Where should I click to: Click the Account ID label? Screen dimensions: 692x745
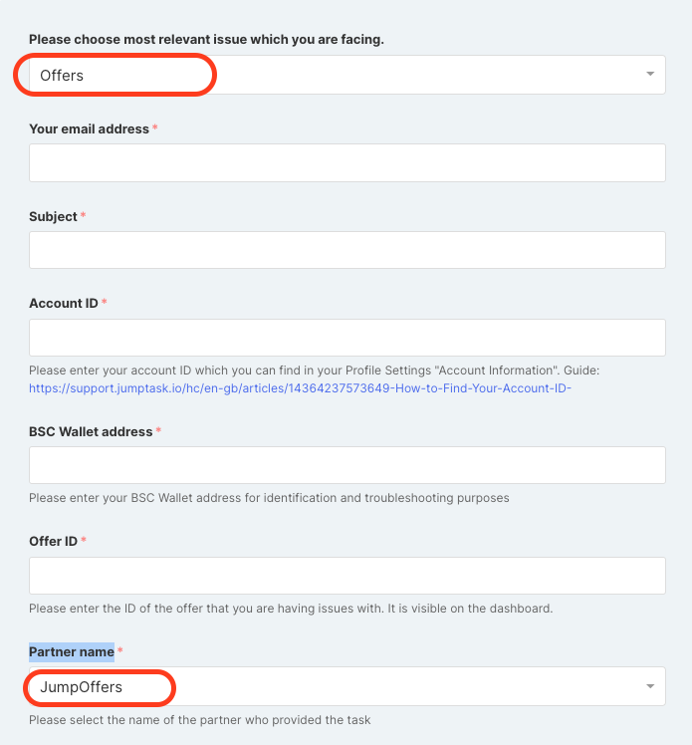(x=63, y=303)
